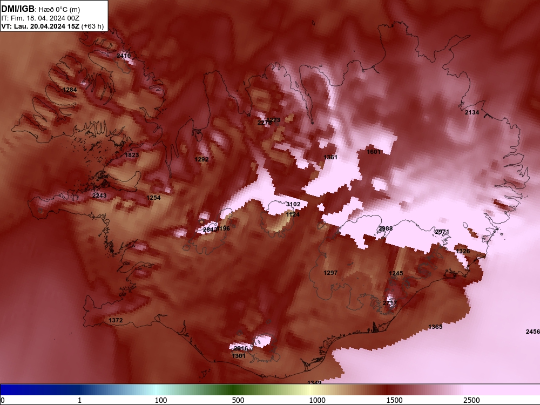Click the map value 1301
The height and width of the screenshot is (405, 540).
(x=239, y=356)
